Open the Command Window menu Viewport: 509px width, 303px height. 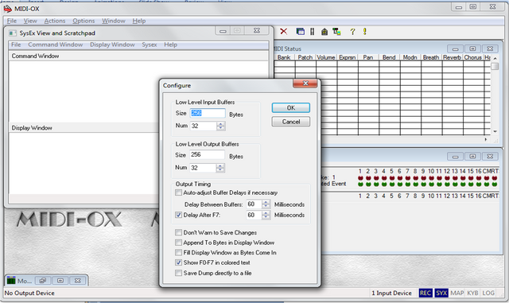(x=55, y=45)
